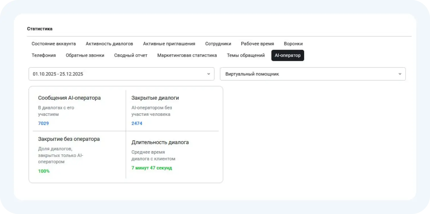Select the Активные приглашения tab
The width and height of the screenshot is (430, 214).
pos(169,44)
